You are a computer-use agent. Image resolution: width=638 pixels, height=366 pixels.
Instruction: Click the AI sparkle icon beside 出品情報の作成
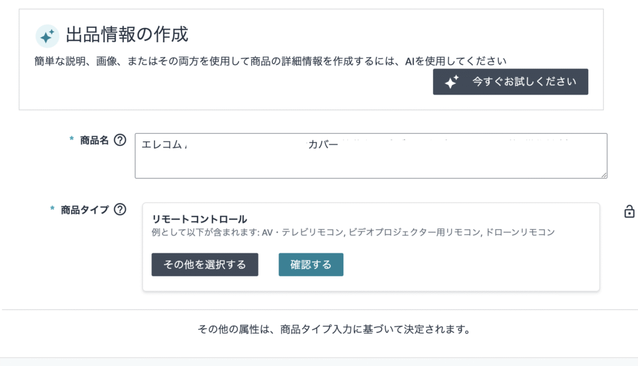tap(47, 36)
